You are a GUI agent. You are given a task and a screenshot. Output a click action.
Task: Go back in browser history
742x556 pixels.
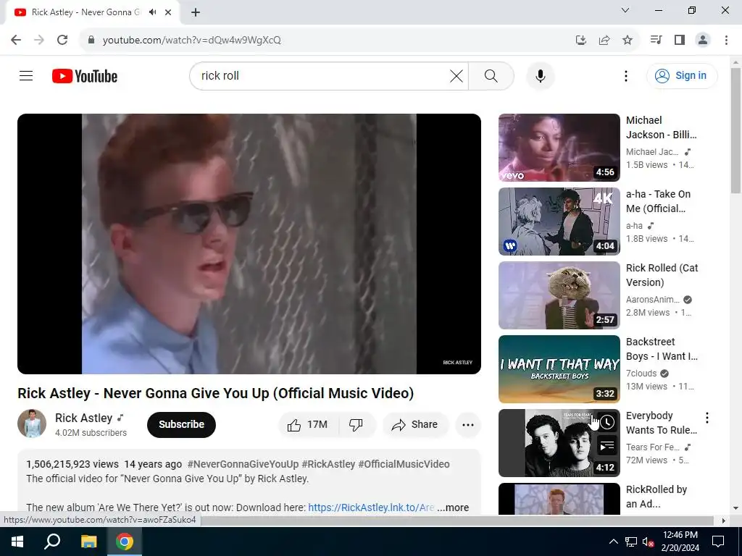(x=16, y=40)
